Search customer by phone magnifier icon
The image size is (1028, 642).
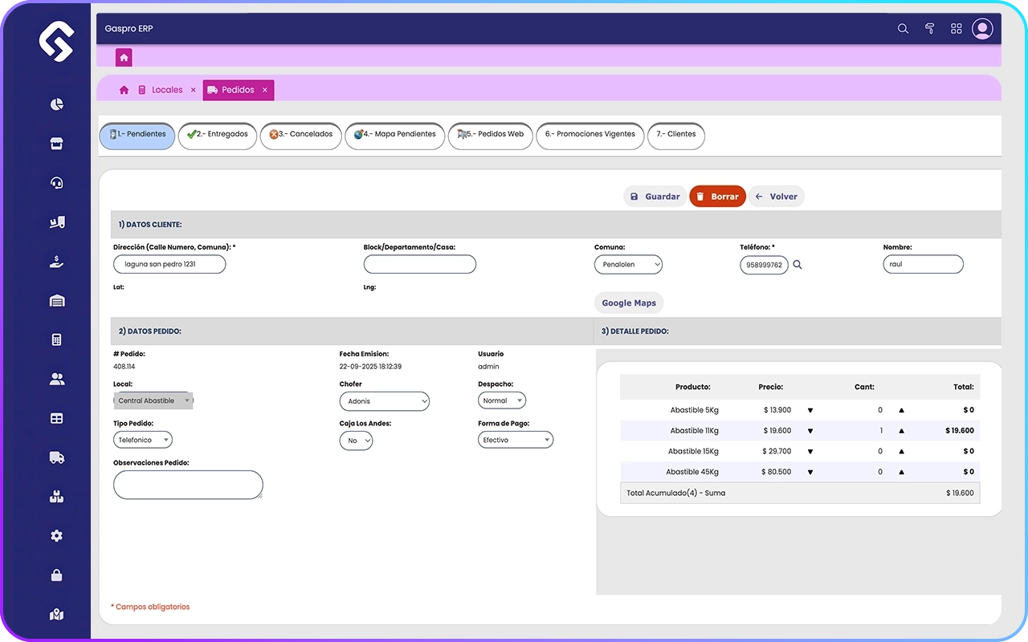[798, 265]
